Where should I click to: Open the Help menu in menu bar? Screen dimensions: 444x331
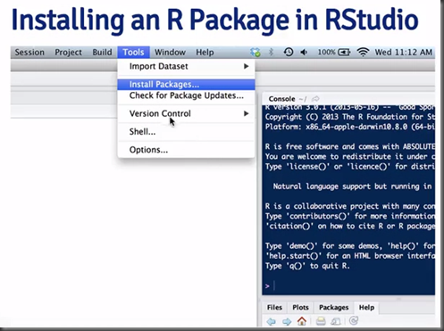click(x=205, y=53)
